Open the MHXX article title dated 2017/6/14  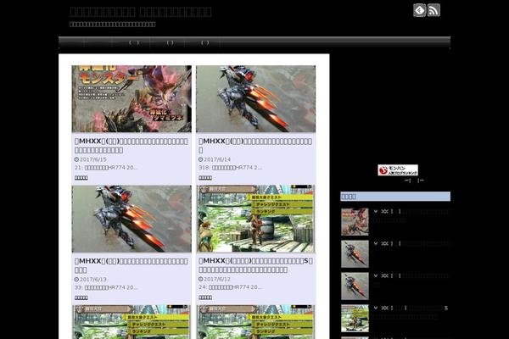click(x=255, y=146)
